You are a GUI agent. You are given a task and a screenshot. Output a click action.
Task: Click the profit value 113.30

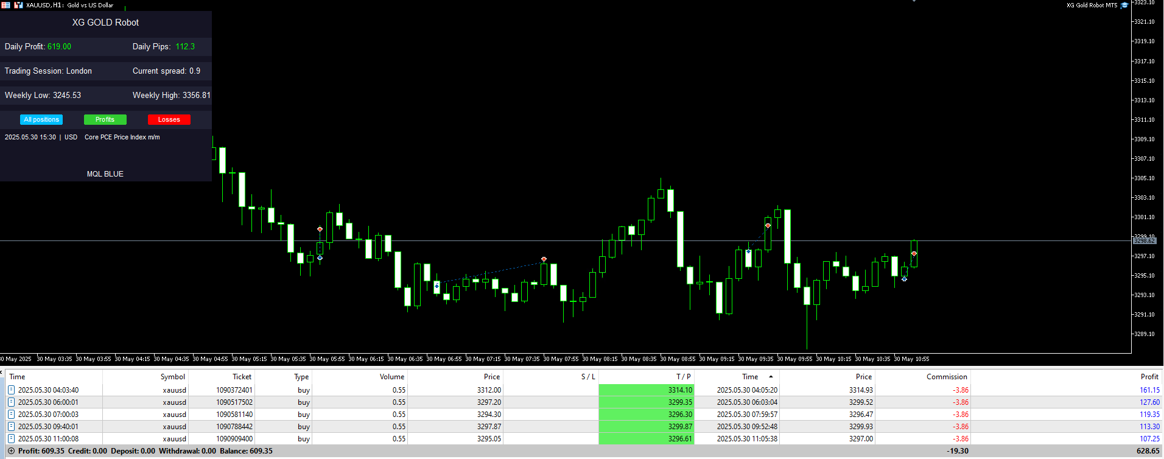pyautogui.click(x=1149, y=427)
